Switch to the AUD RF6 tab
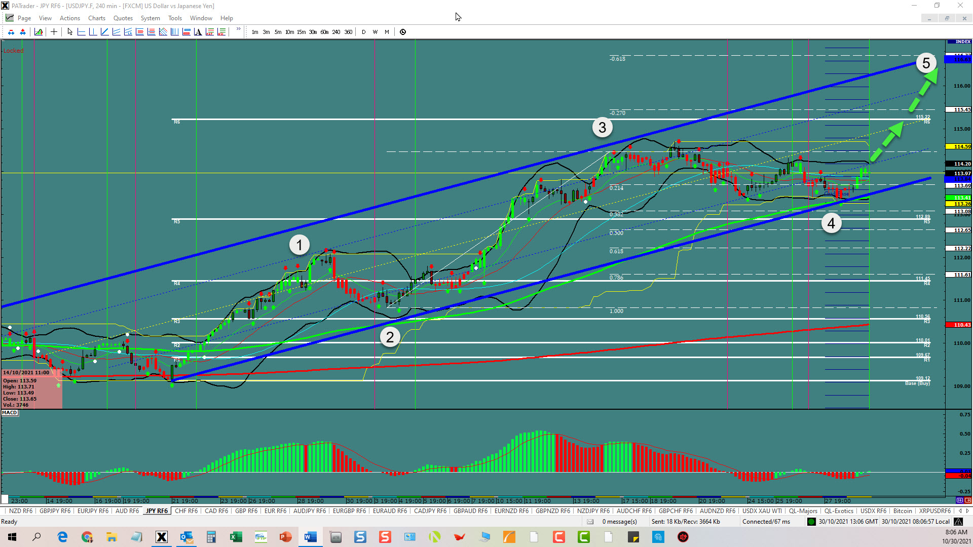 [x=127, y=511]
